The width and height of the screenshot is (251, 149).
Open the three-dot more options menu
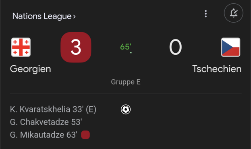coord(206,14)
